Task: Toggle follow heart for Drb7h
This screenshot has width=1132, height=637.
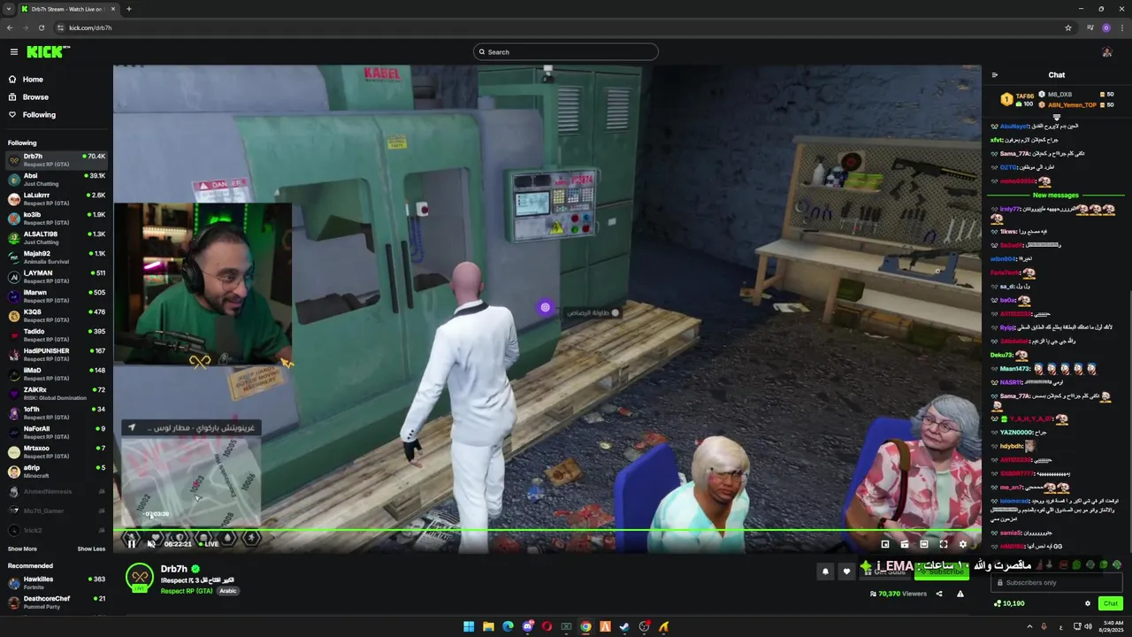Action: [x=846, y=572]
